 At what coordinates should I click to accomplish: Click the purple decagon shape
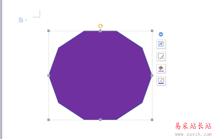(x=100, y=75)
